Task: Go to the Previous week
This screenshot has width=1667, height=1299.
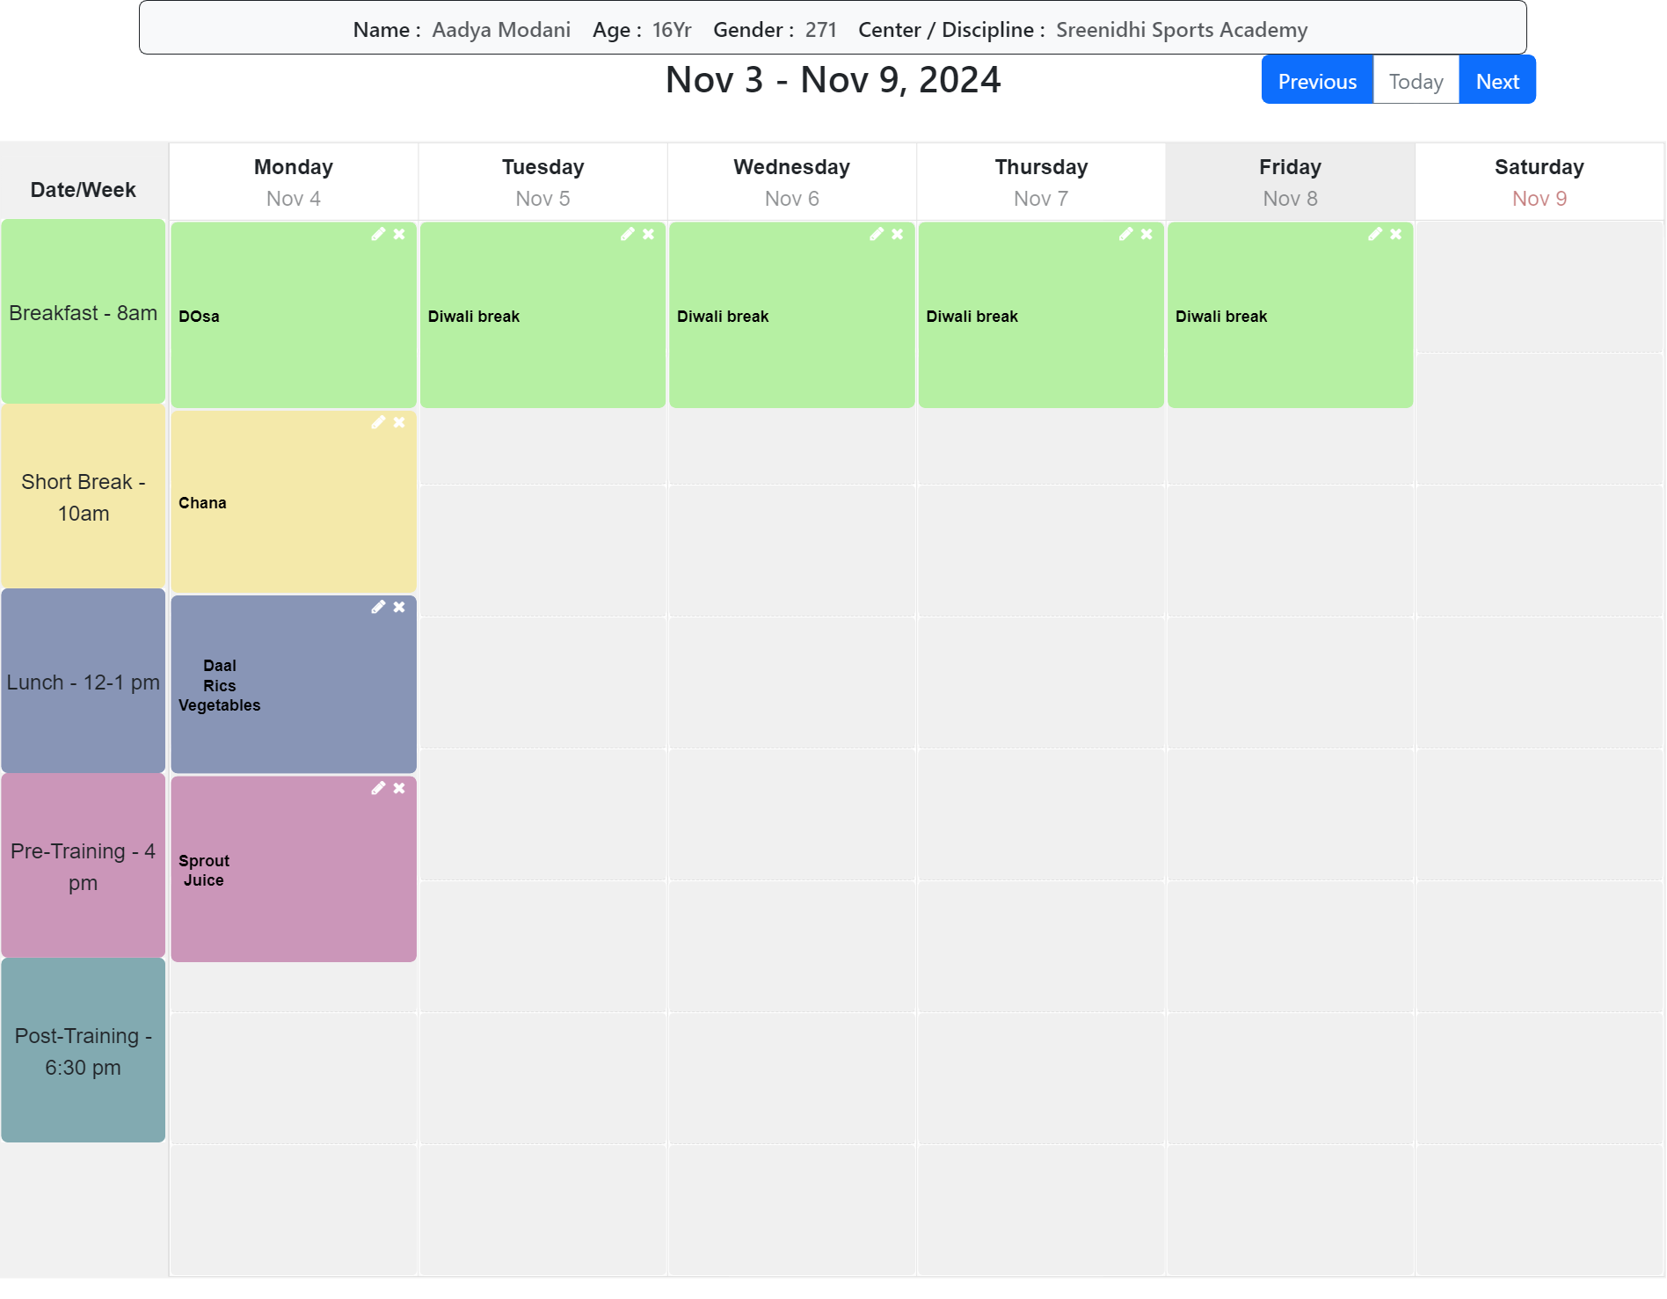Action: point(1317,81)
